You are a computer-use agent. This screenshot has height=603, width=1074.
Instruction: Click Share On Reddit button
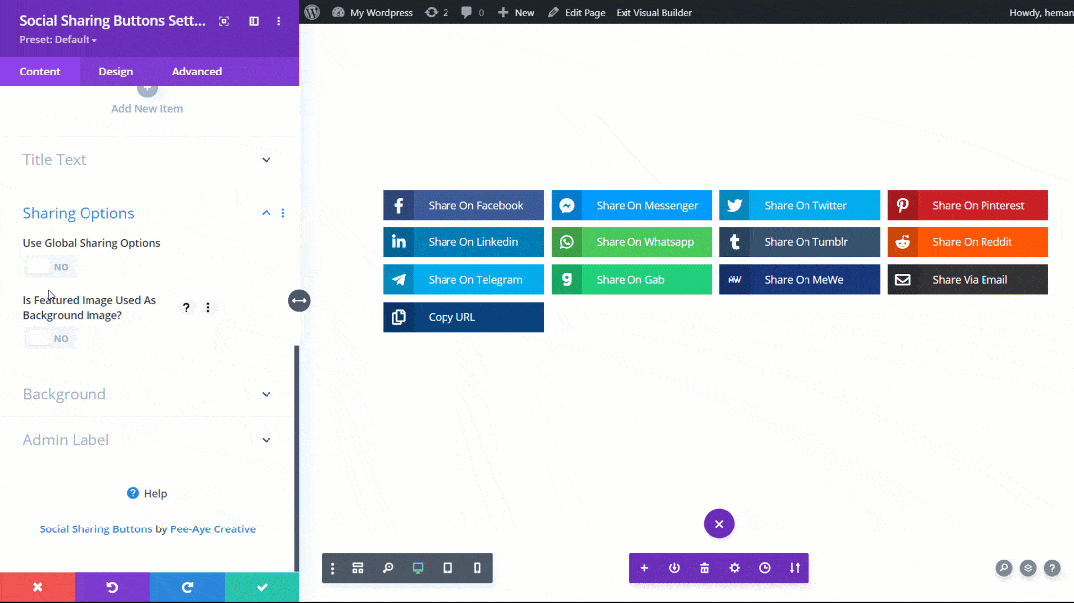click(x=968, y=242)
